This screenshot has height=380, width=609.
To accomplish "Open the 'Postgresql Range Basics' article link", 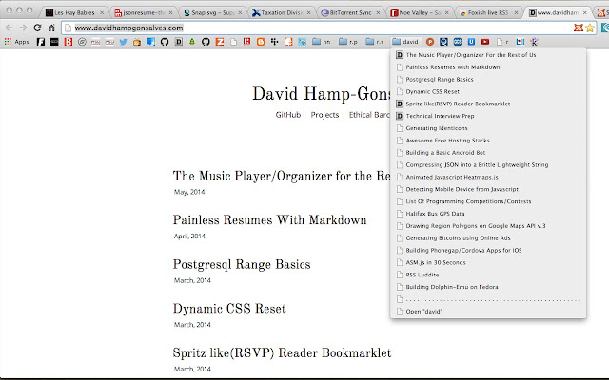I will click(x=242, y=264).
